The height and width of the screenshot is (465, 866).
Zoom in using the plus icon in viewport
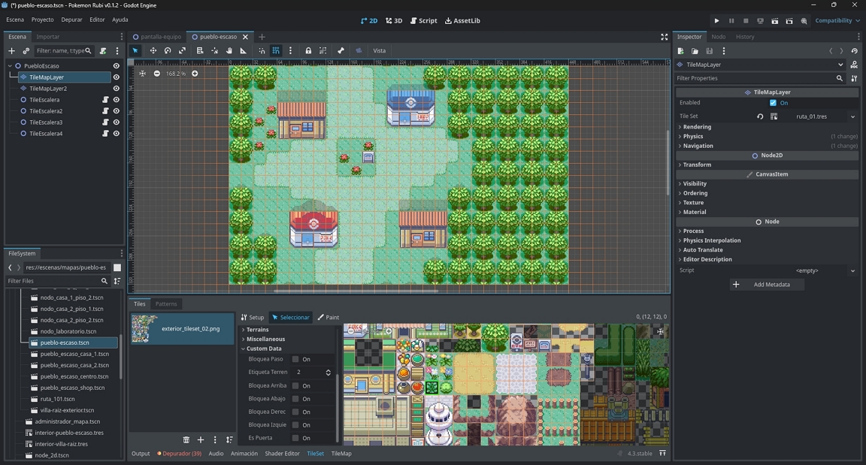(195, 74)
